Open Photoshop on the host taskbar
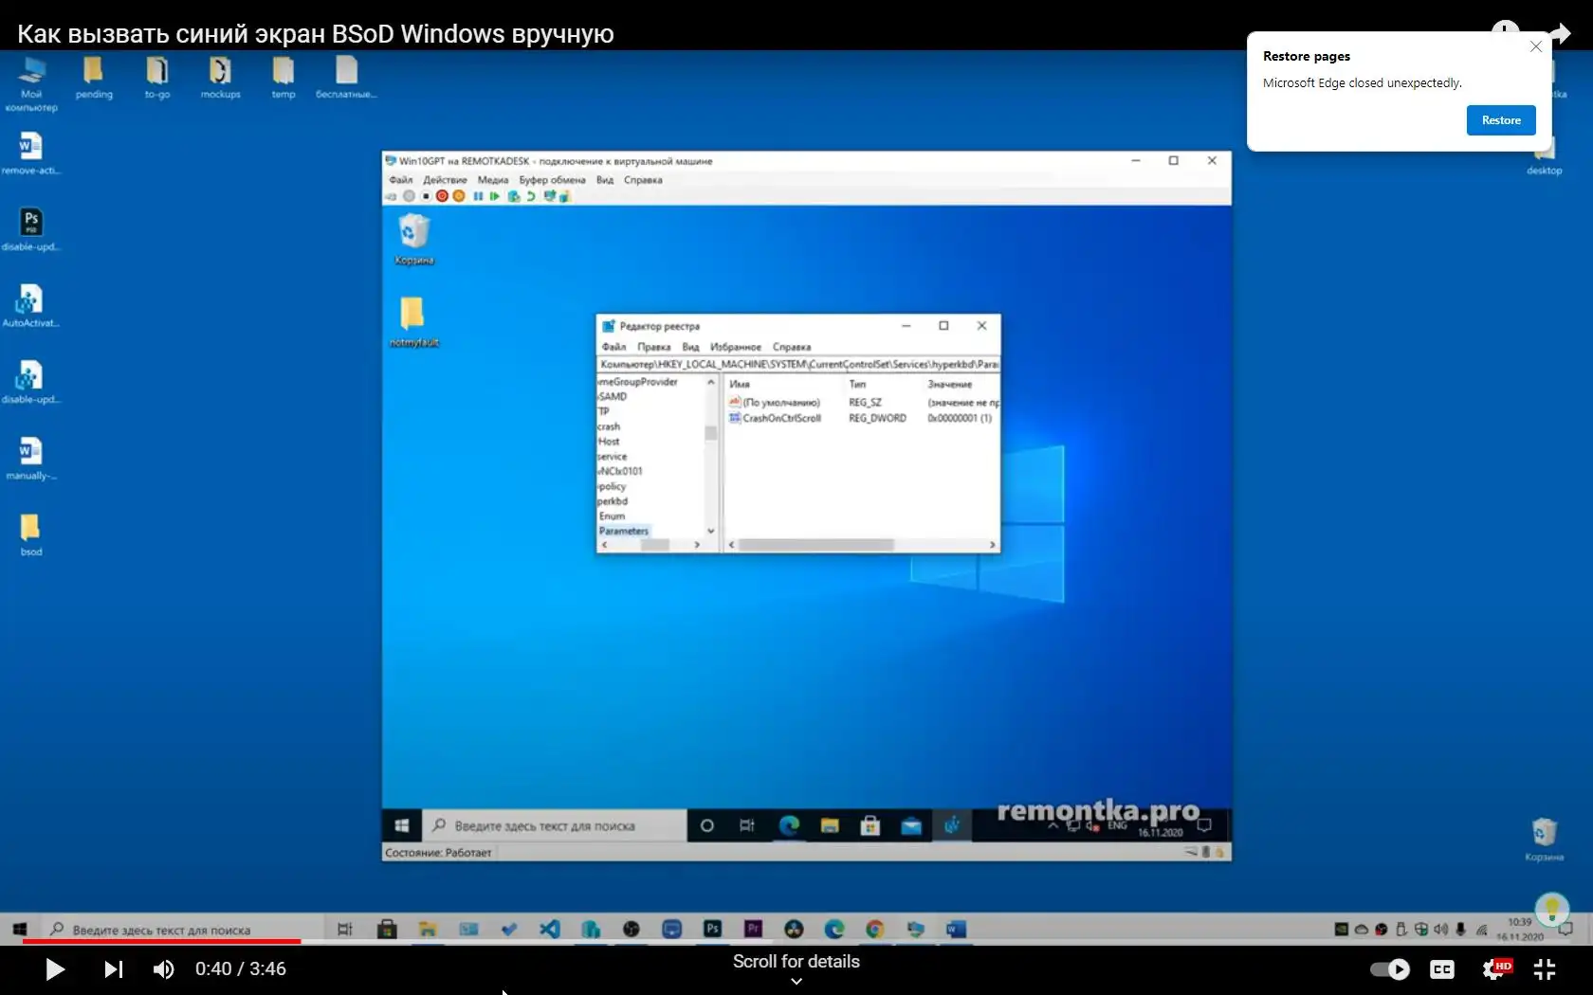The image size is (1593, 995). point(713,929)
